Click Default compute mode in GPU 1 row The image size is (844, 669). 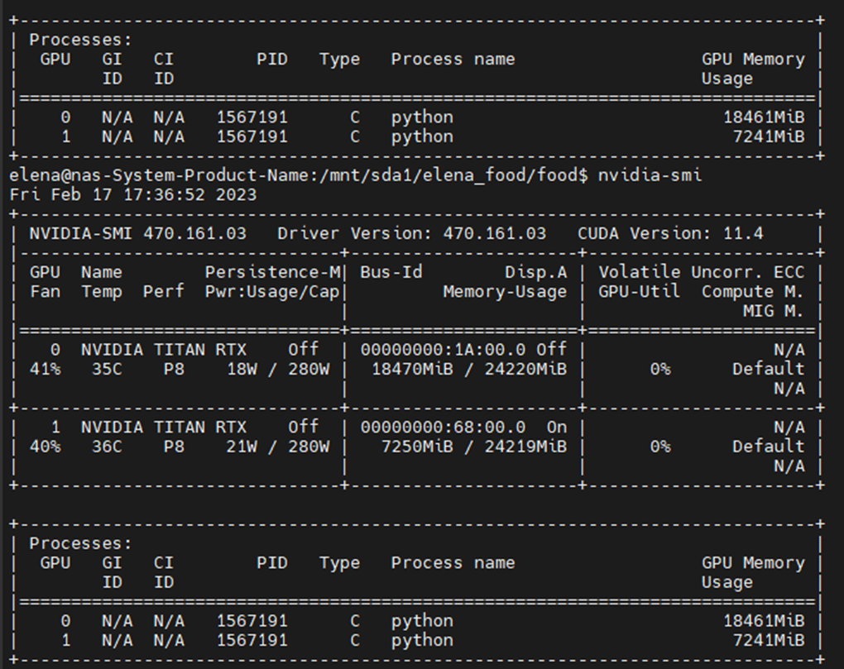click(x=768, y=447)
